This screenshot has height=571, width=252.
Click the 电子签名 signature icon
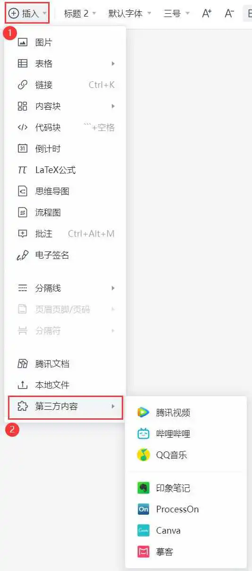point(22,255)
